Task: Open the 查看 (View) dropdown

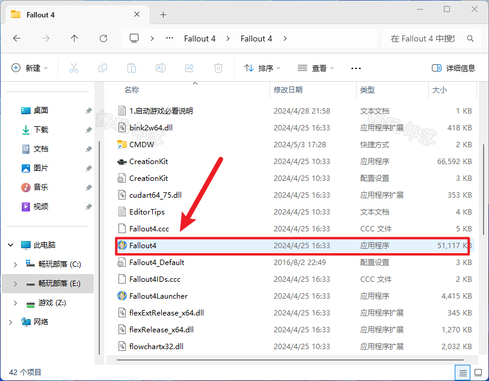Action: point(316,68)
